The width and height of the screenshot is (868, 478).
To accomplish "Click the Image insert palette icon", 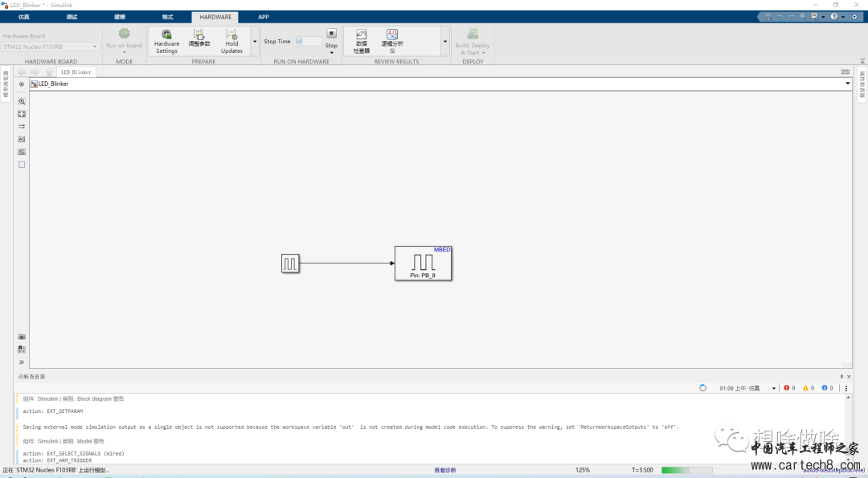I will pyautogui.click(x=22, y=152).
